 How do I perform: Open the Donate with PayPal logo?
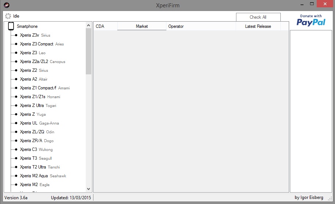(311, 21)
